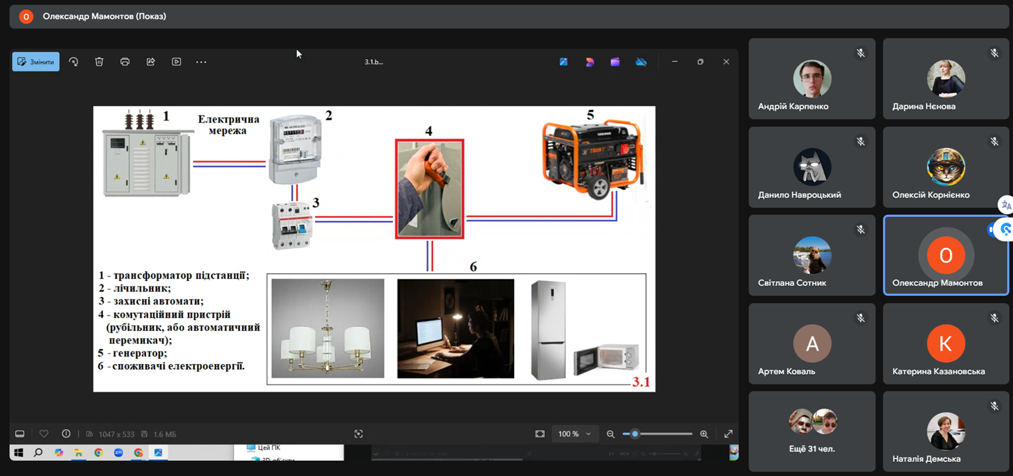Click the scan text center icon

[x=358, y=434]
